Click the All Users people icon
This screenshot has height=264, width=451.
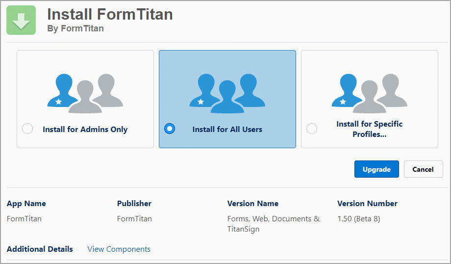tap(227, 93)
